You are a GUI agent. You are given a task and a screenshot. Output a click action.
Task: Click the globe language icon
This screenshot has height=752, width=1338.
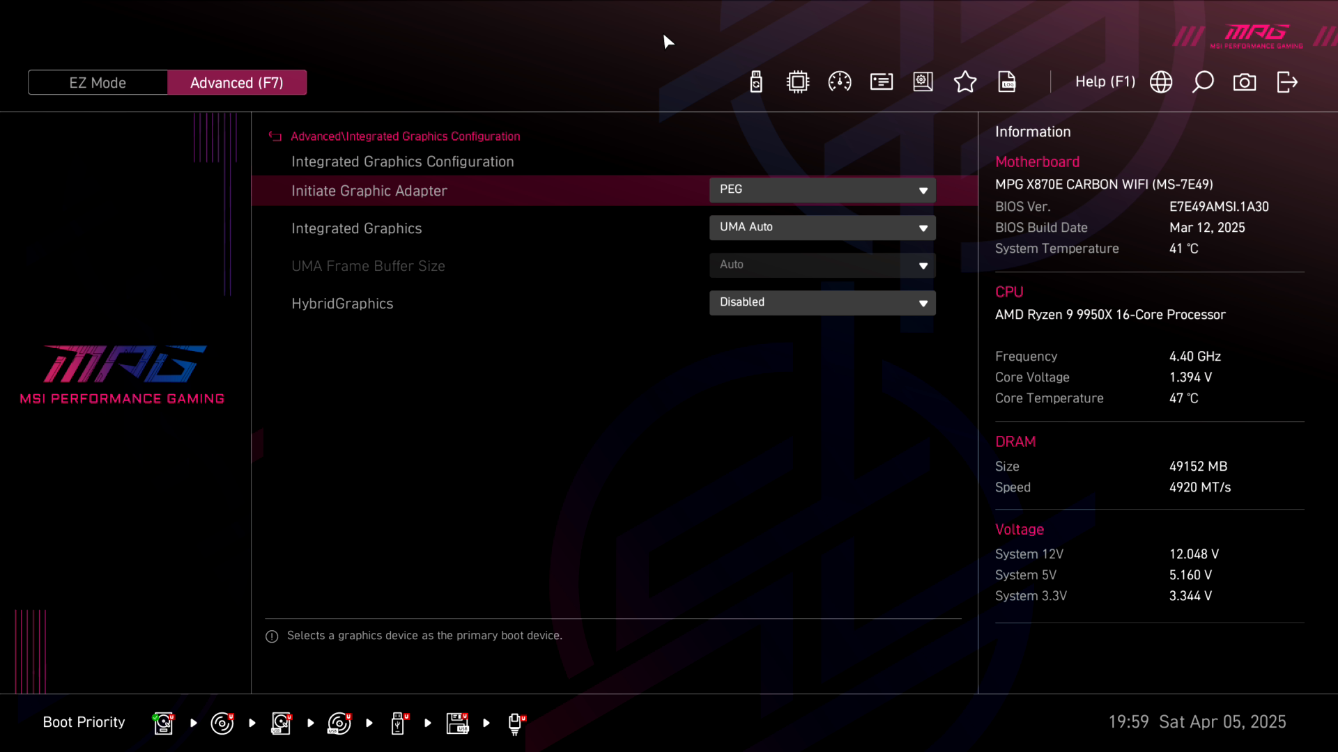pyautogui.click(x=1161, y=82)
